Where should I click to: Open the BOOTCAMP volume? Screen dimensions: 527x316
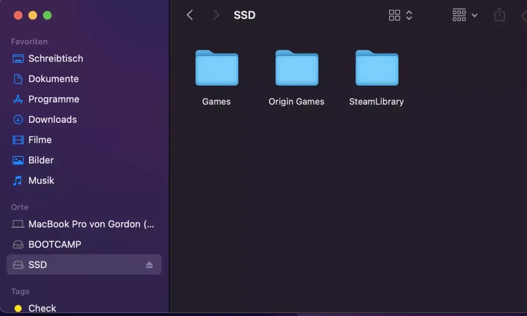[x=84, y=244]
